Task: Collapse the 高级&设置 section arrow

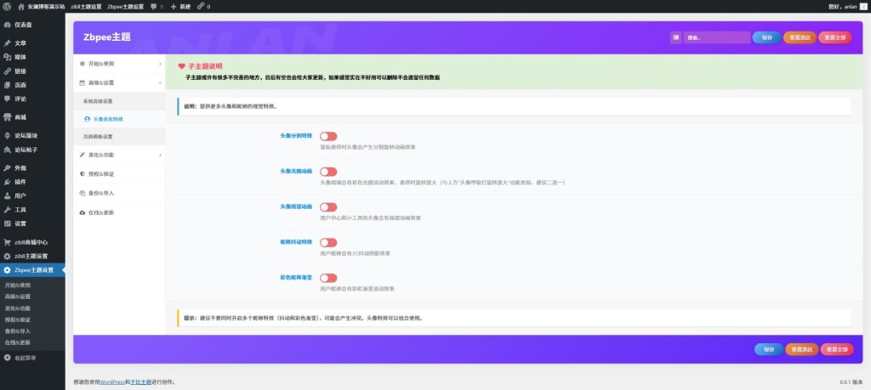Action: pos(160,82)
